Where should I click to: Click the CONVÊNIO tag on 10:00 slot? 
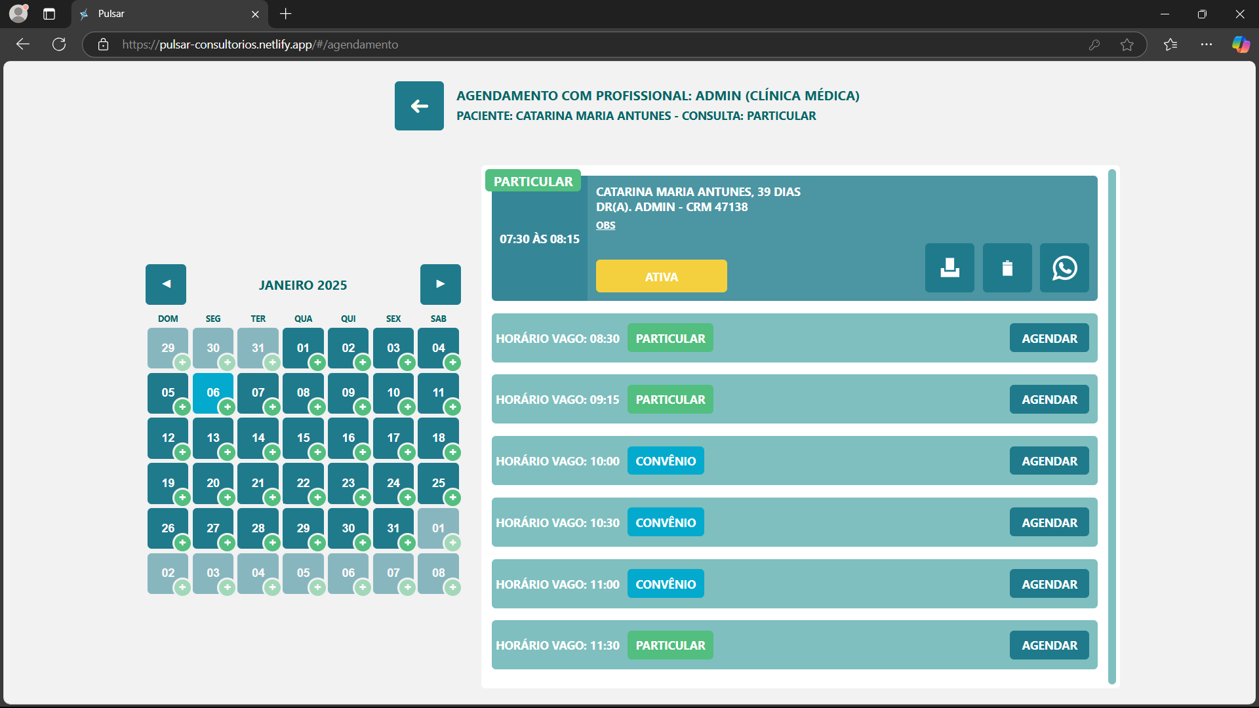pos(666,461)
